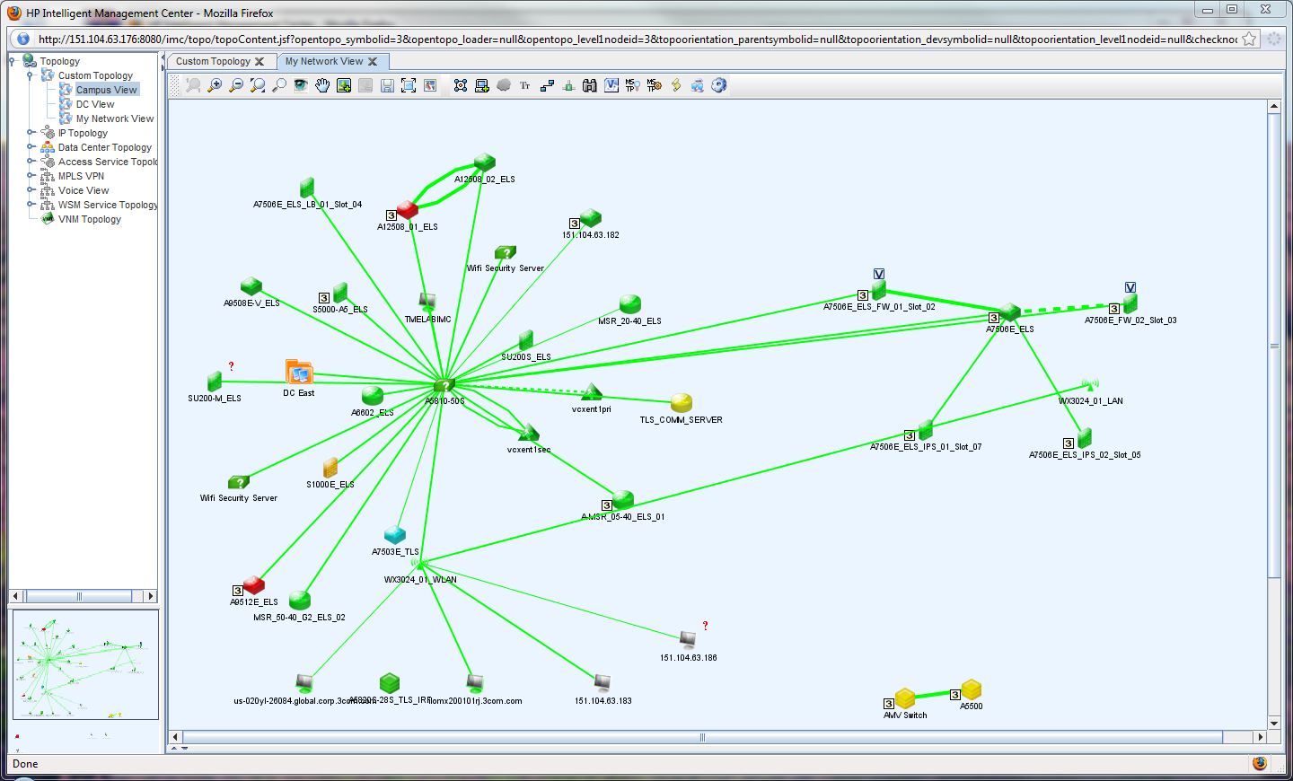Image resolution: width=1293 pixels, height=781 pixels.
Task: Select DC View in the tree
Action: pos(95,104)
